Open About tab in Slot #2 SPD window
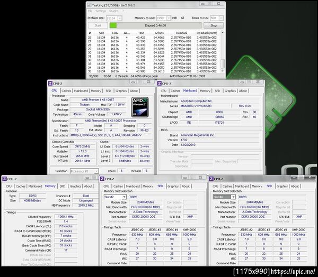 tap(186, 187)
